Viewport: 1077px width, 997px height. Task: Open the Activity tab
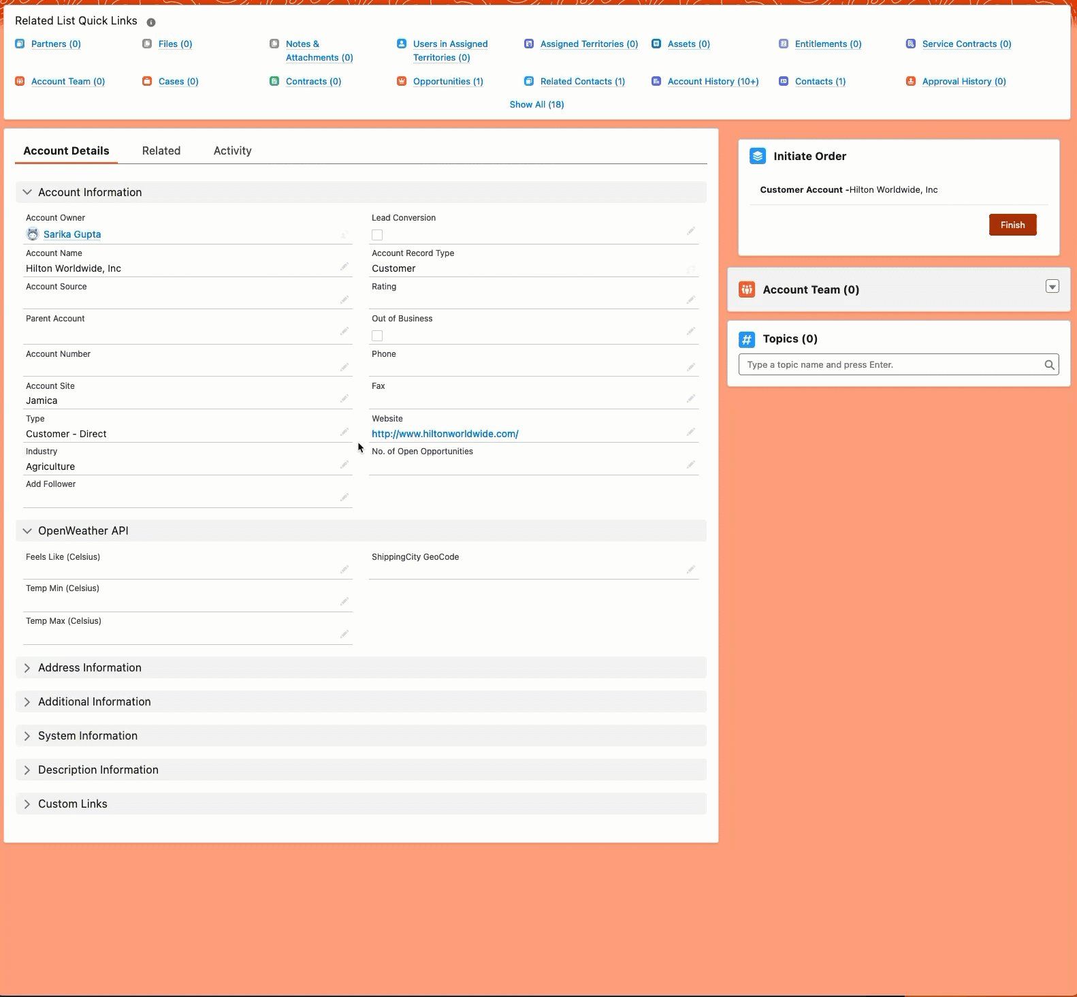pos(232,151)
